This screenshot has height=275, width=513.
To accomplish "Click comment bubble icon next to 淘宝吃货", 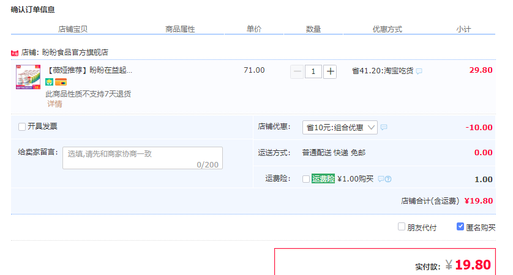I will [x=419, y=71].
